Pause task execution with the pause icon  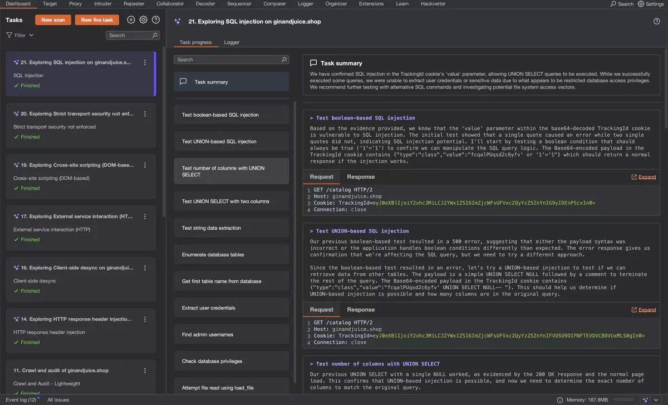click(x=131, y=20)
